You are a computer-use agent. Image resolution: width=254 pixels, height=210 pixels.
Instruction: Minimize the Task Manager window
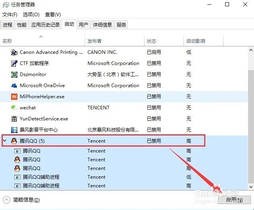click(209, 4)
